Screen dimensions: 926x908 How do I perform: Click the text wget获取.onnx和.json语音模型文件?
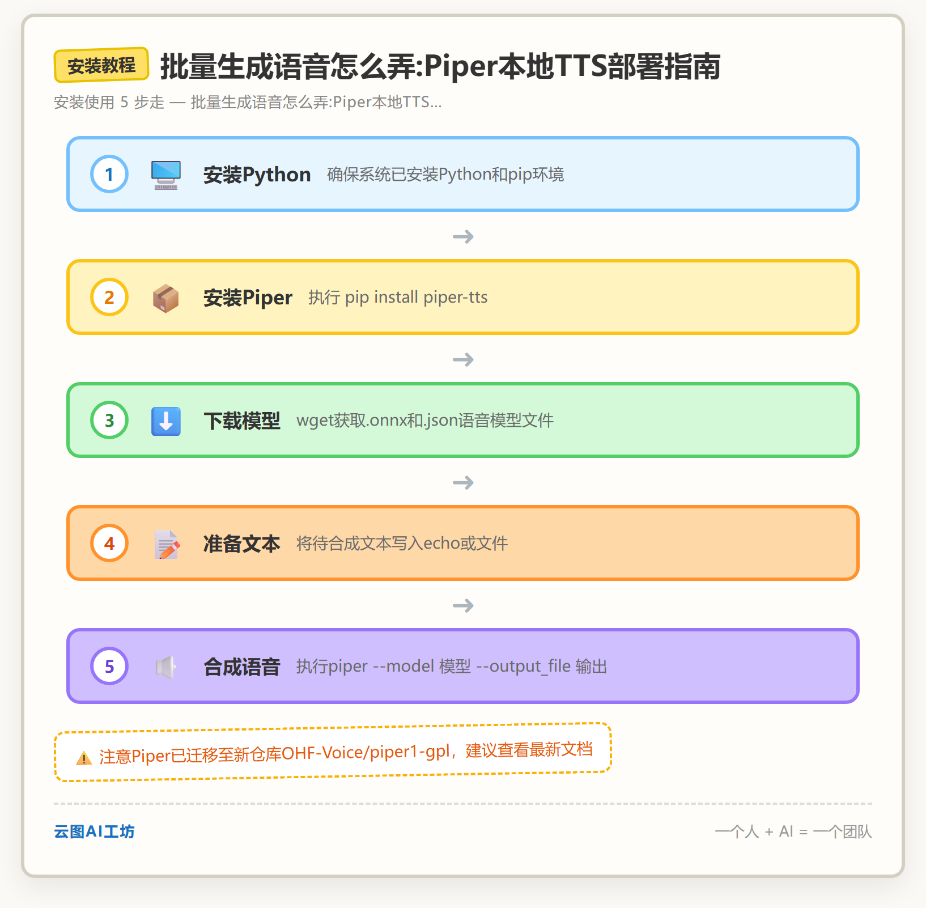point(425,421)
